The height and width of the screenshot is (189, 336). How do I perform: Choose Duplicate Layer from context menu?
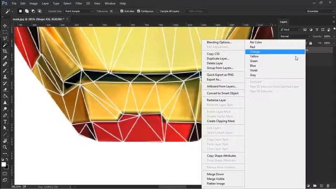point(218,58)
